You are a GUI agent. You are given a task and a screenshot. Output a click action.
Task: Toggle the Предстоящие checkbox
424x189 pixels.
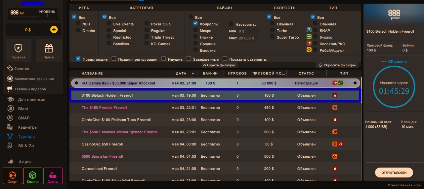pos(78,59)
